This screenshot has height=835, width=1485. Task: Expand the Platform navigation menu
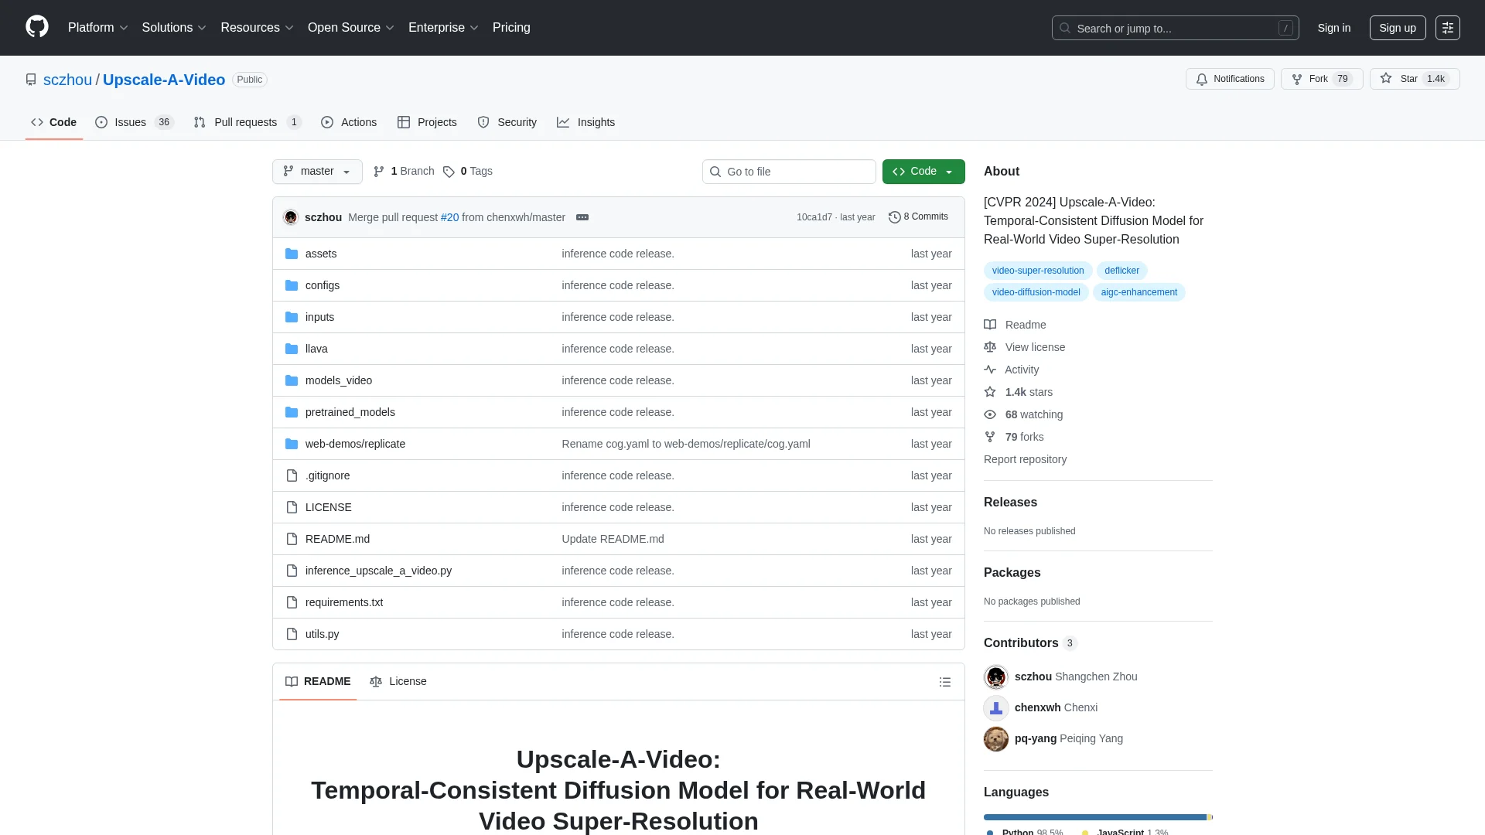97,27
